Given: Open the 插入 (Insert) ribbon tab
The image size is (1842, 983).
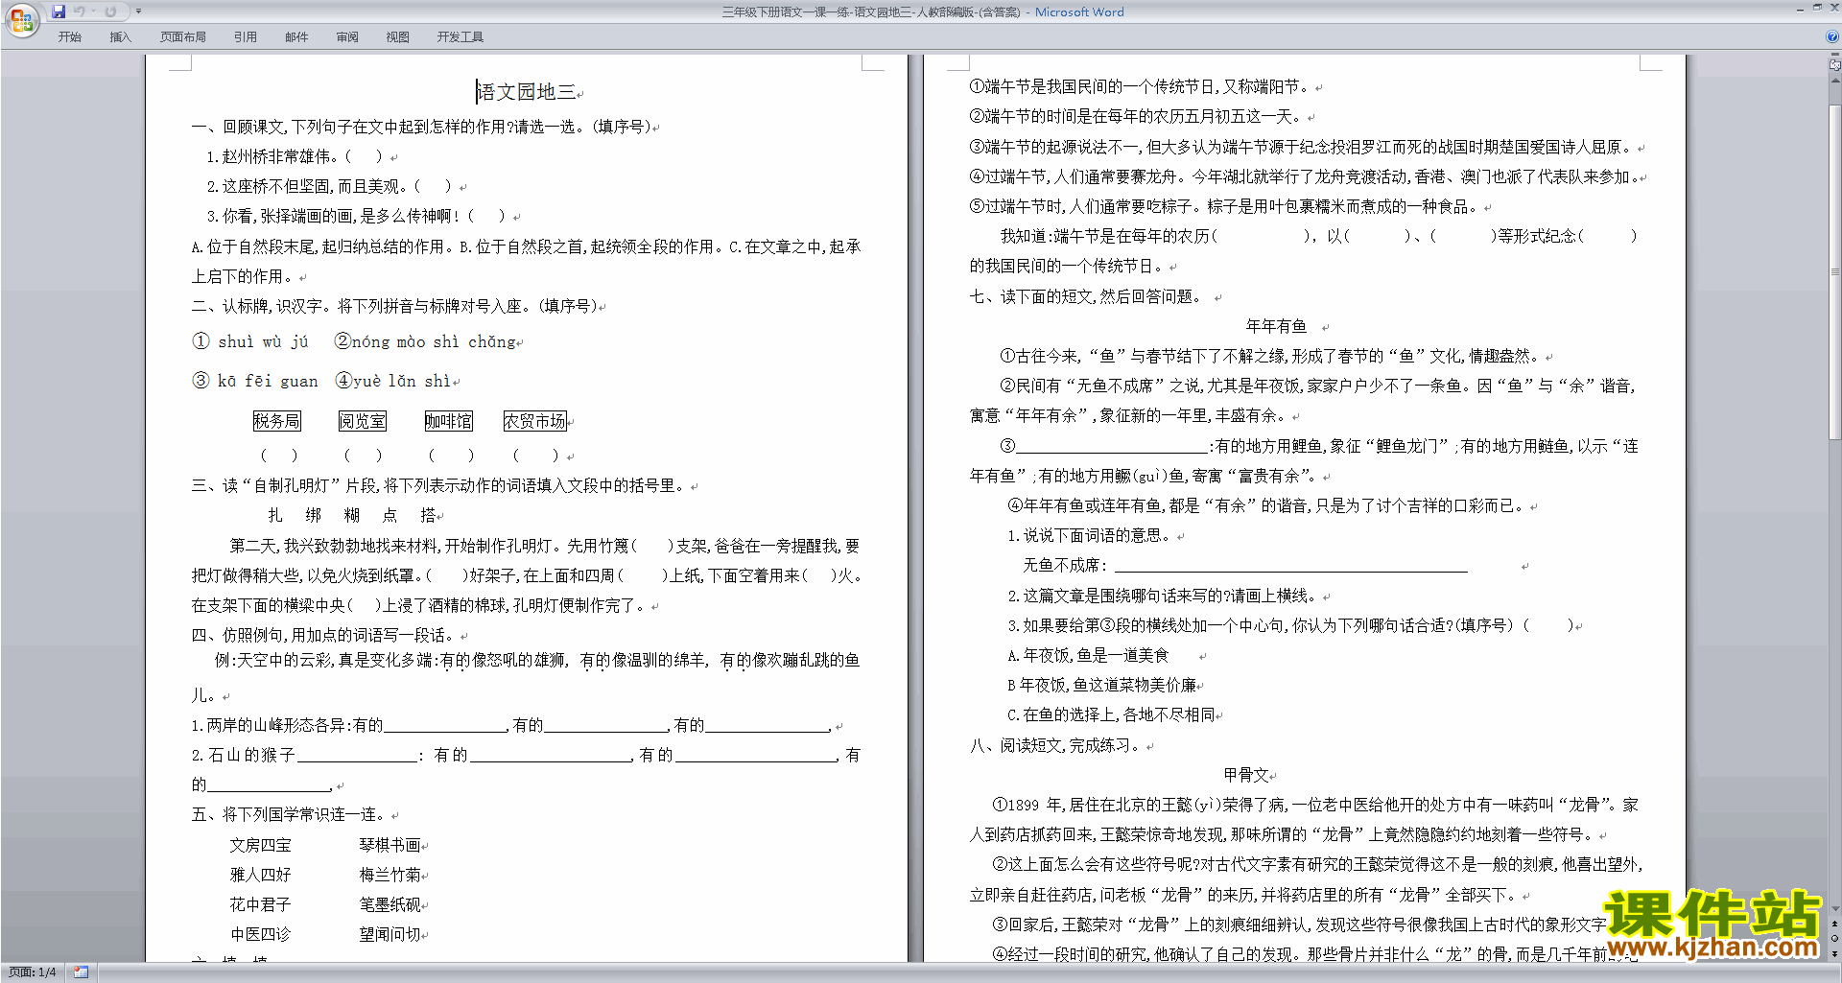Looking at the screenshot, I should [x=120, y=37].
